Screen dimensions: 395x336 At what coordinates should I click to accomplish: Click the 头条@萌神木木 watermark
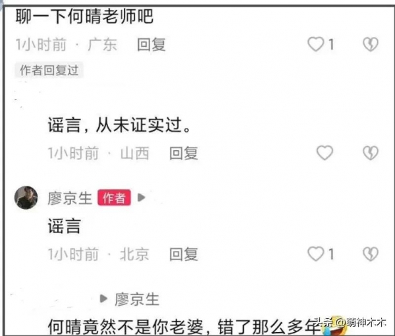(351, 322)
